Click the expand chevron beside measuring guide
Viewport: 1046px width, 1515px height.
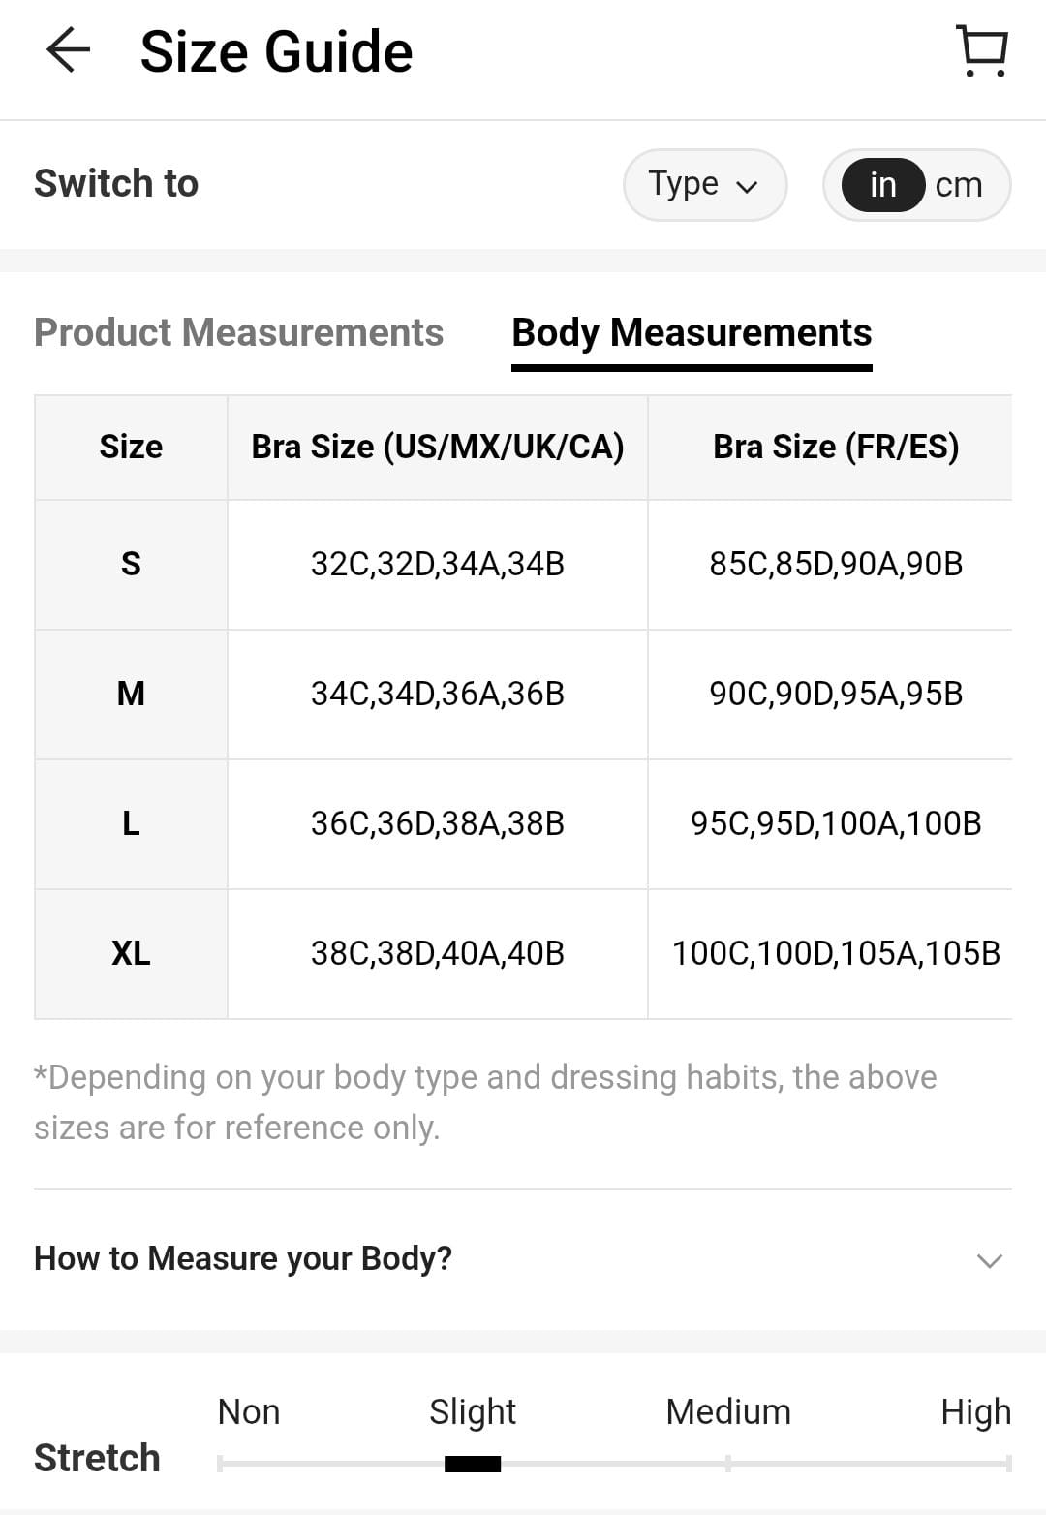click(989, 1260)
